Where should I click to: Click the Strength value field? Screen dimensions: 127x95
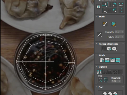pos(118,32)
